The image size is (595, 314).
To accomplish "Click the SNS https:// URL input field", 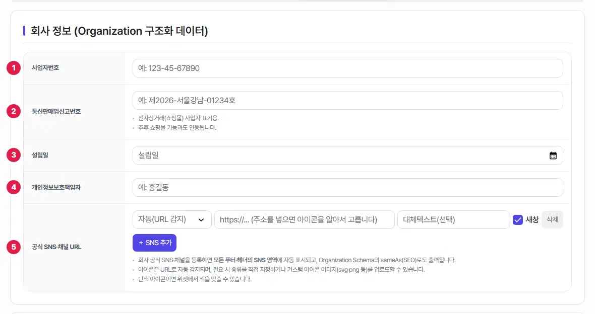I will point(305,220).
